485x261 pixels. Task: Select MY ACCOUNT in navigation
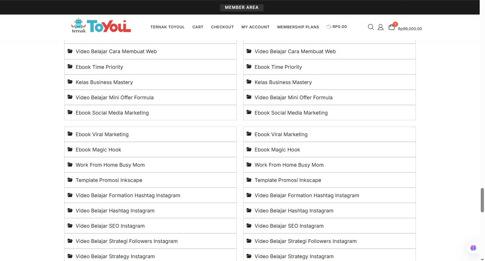tap(255, 27)
